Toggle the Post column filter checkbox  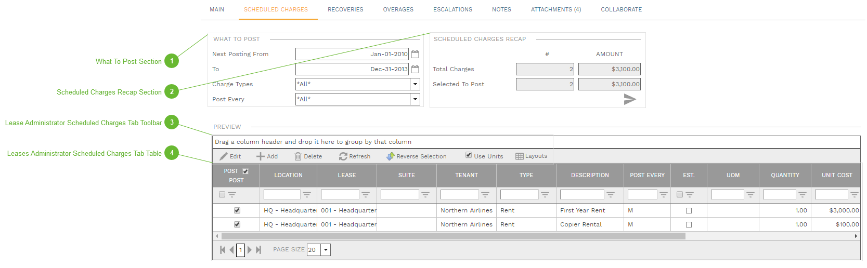click(x=222, y=194)
